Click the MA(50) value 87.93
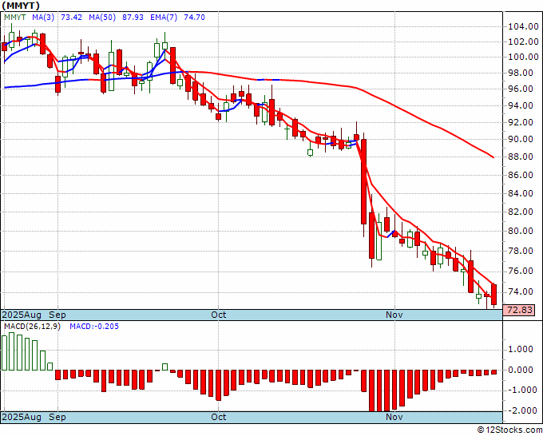 click(x=133, y=18)
